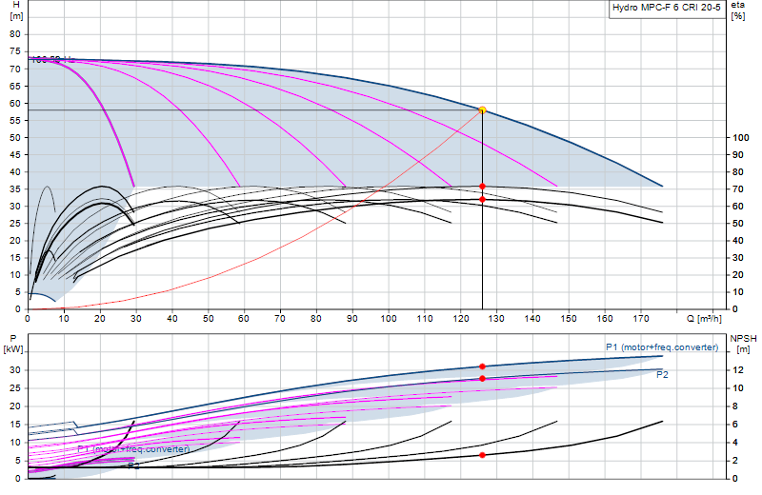Click the red marker on the NPSH curve
Viewport: 762px width, 495px height.
tap(482, 455)
